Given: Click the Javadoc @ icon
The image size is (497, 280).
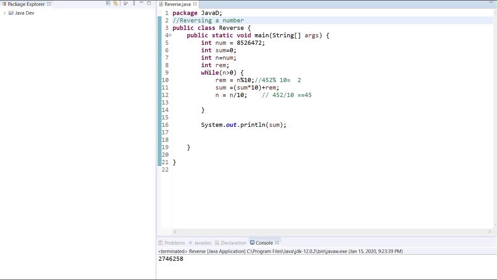Looking at the screenshot, I should click(190, 243).
